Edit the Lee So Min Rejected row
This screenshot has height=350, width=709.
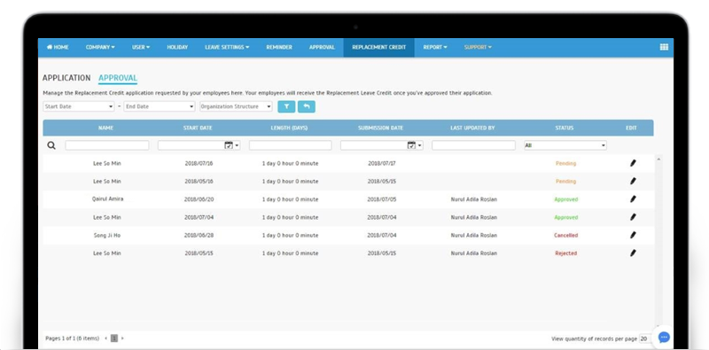pyautogui.click(x=633, y=253)
